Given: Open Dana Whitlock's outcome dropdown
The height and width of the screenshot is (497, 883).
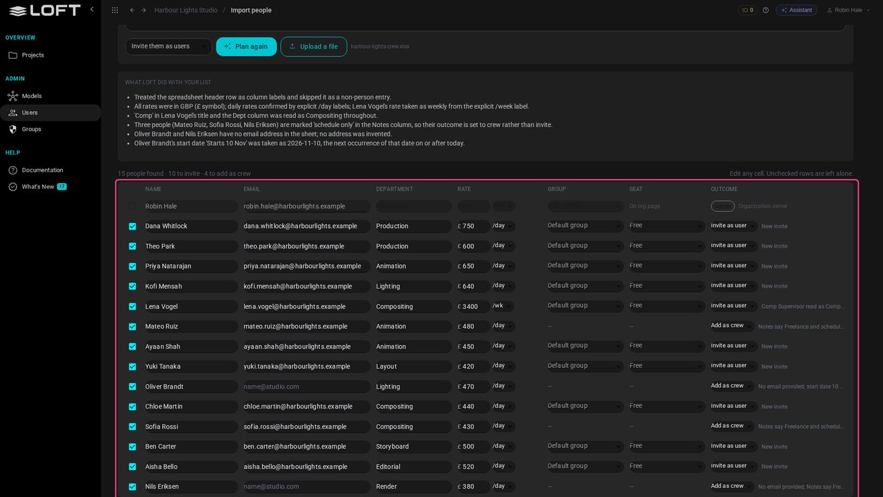Looking at the screenshot, I should pos(733,226).
